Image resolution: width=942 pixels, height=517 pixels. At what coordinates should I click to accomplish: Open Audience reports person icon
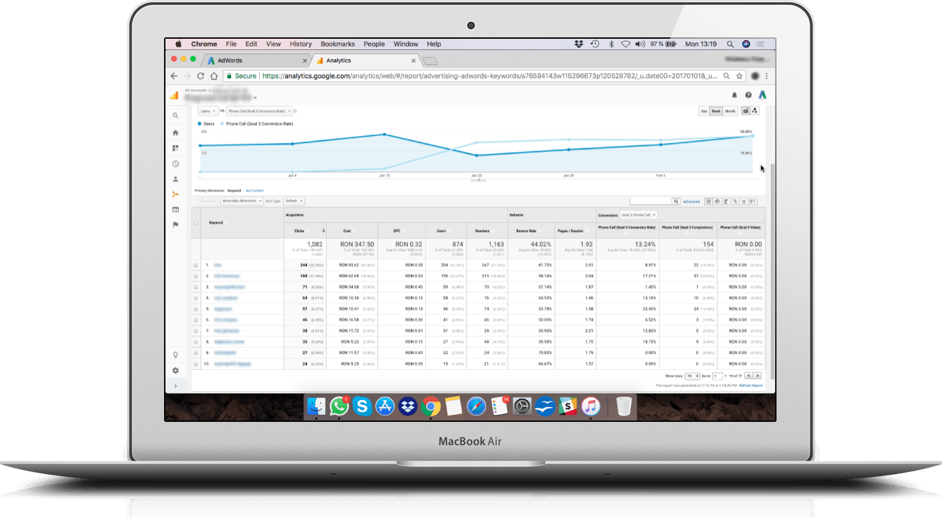tap(175, 179)
